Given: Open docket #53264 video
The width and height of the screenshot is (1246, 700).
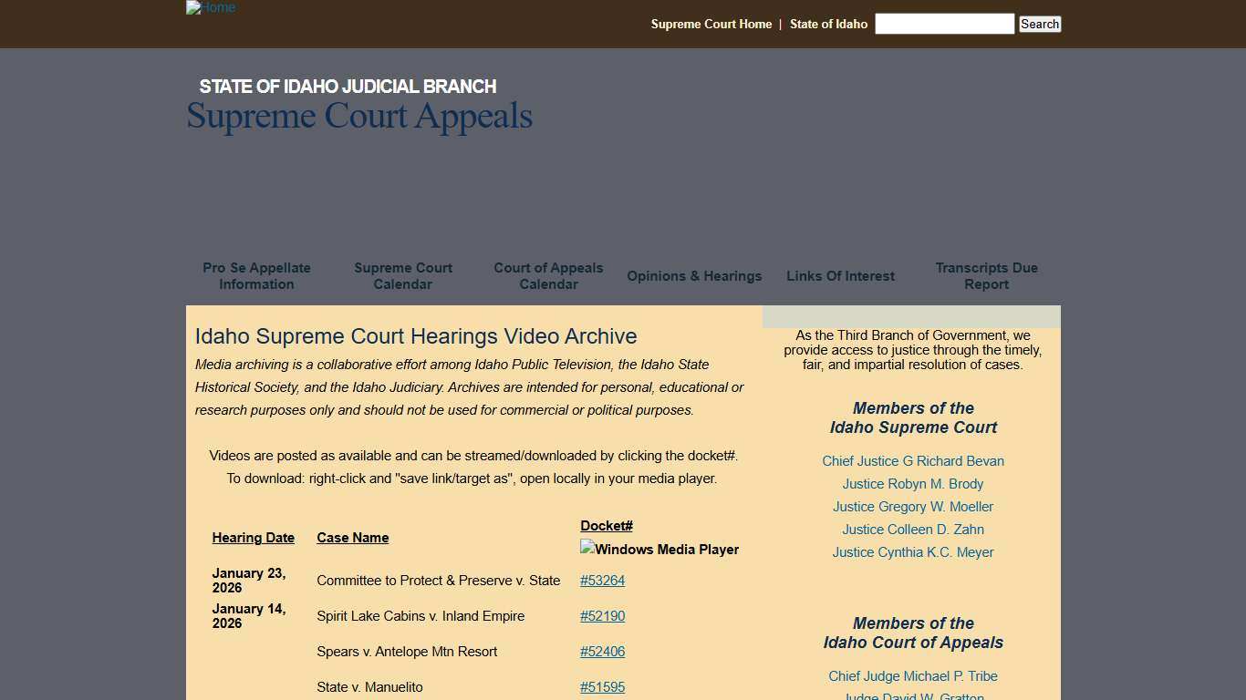Looking at the screenshot, I should point(602,581).
